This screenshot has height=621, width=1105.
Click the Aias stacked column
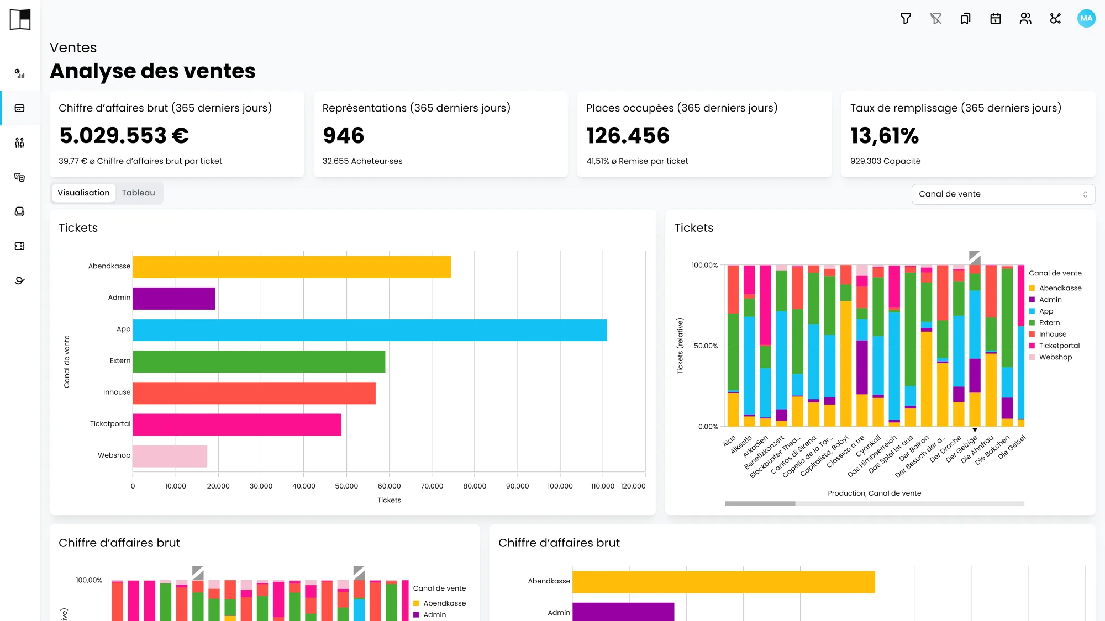click(733, 346)
